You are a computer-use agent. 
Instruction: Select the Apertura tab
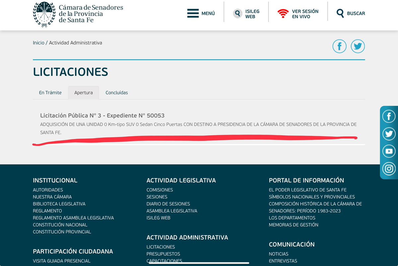click(x=84, y=92)
